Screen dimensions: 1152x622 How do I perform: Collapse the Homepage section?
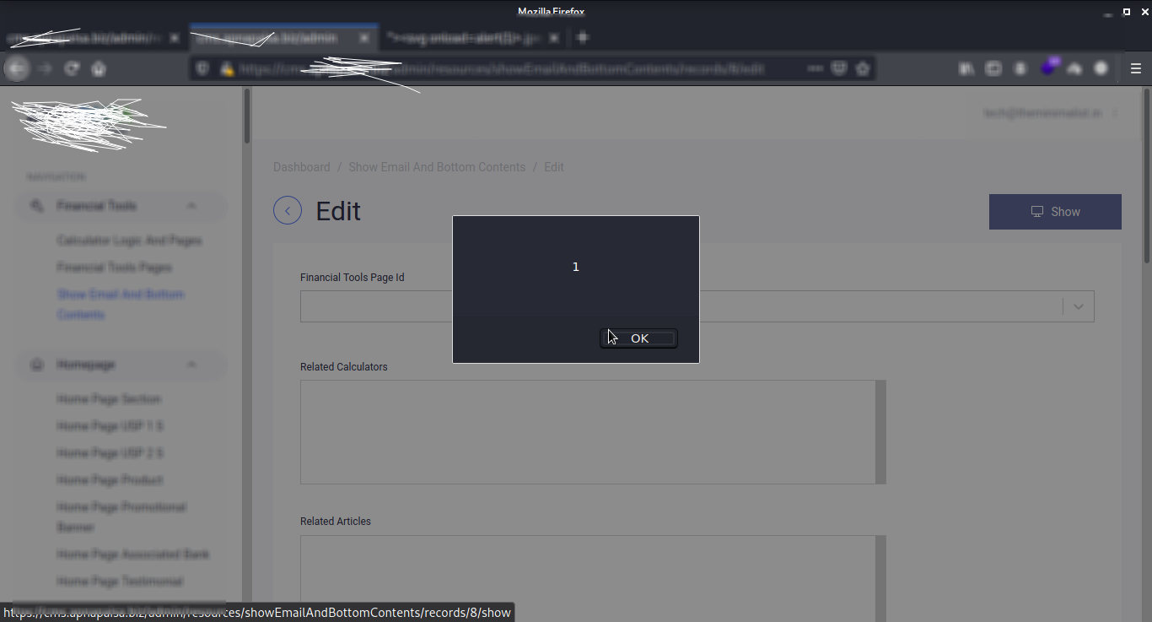pos(191,365)
